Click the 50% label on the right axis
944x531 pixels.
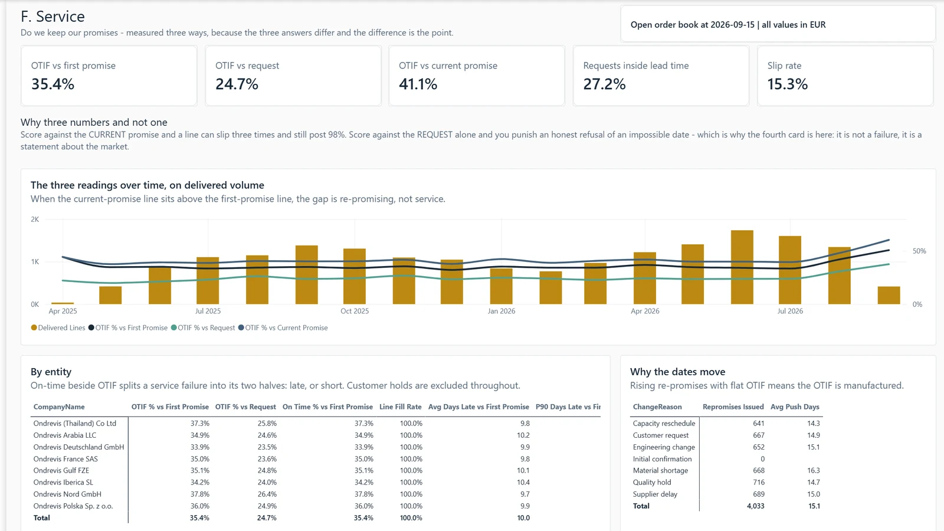[919, 251]
